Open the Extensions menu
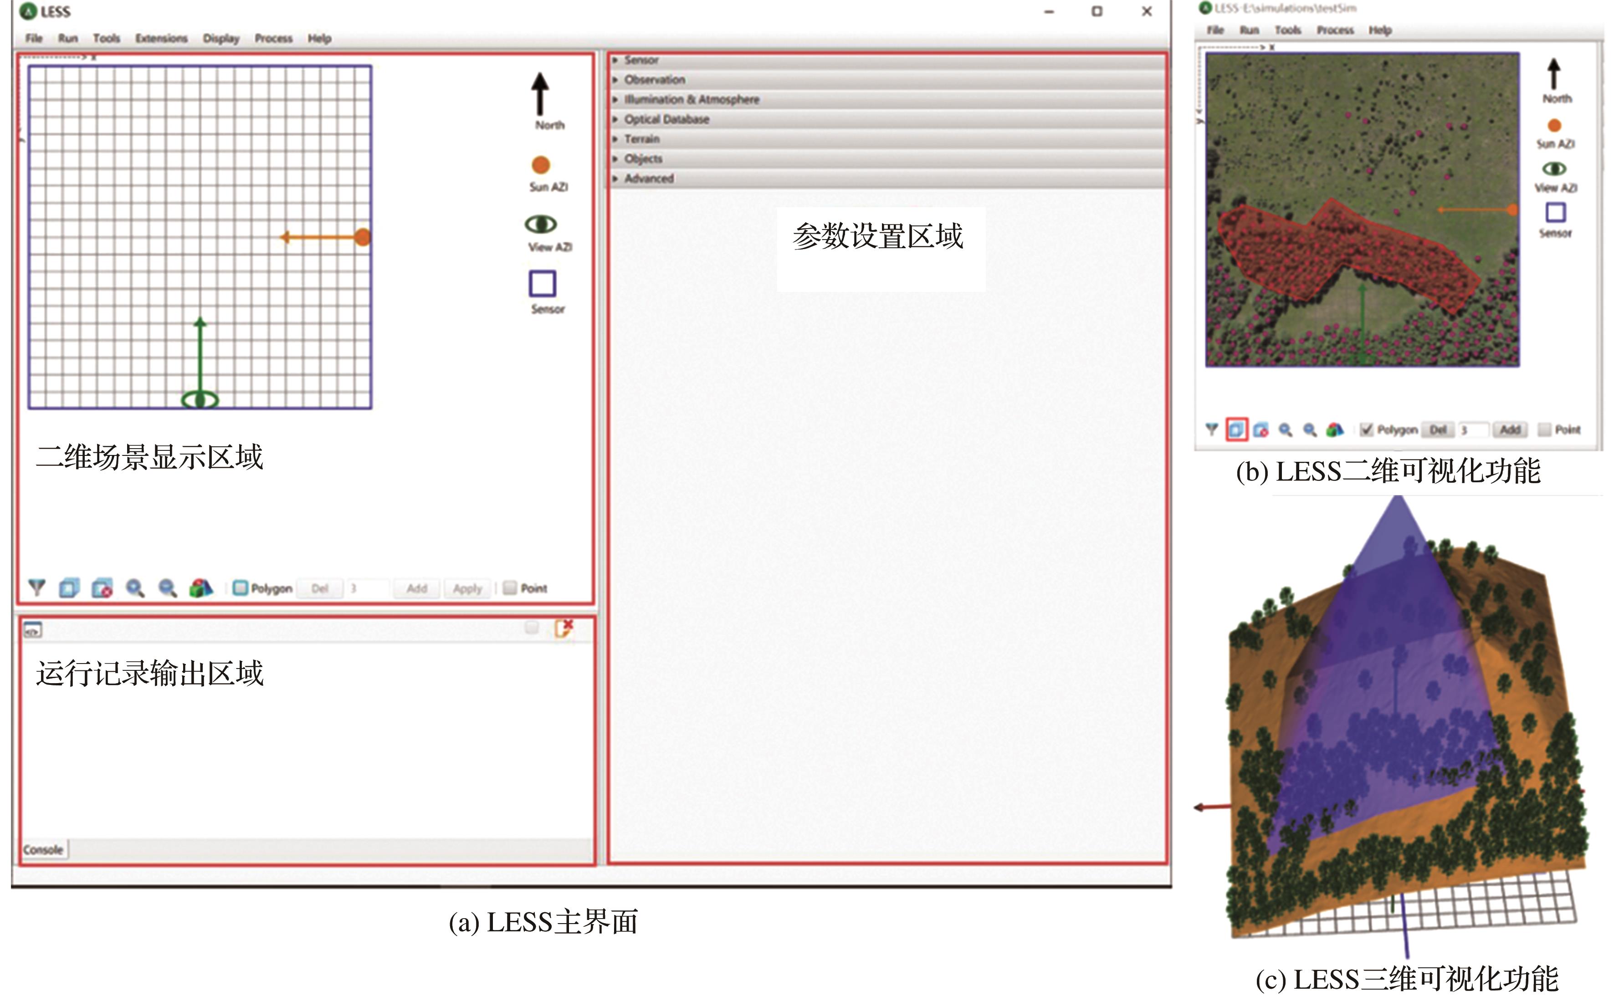 [x=161, y=38]
